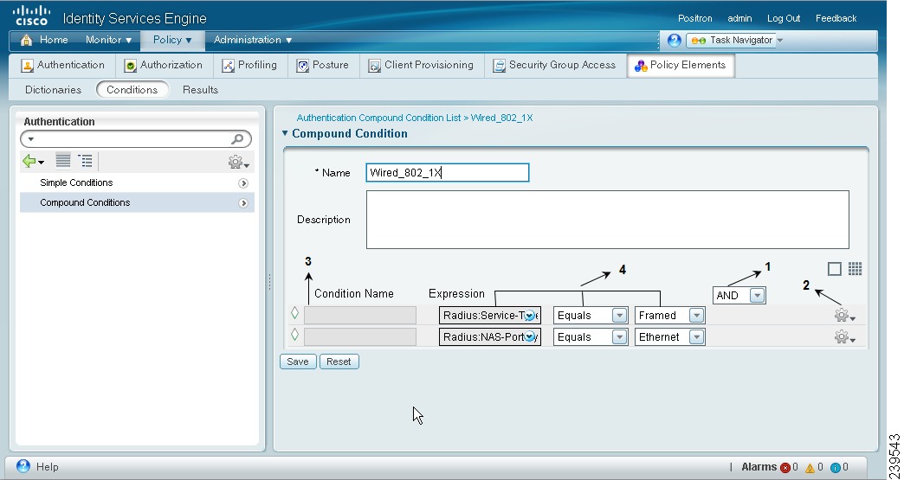Image resolution: width=904 pixels, height=480 pixels.
Task: Click the panel splitter handle
Action: (x=269, y=282)
